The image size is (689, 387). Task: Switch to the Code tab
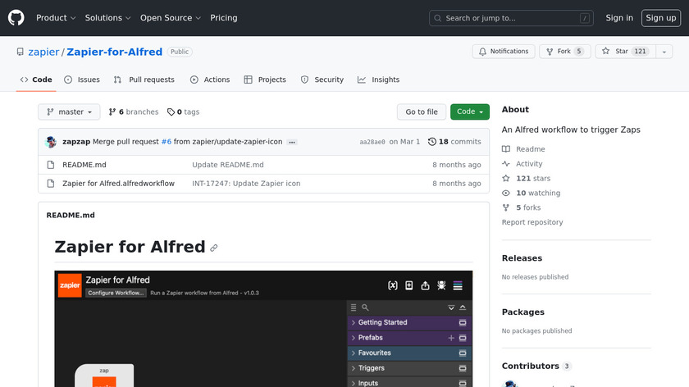click(36, 80)
